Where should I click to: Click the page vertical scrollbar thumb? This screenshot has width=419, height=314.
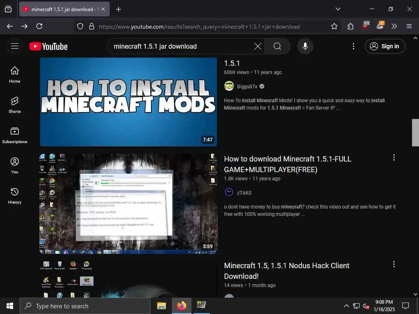click(415, 133)
